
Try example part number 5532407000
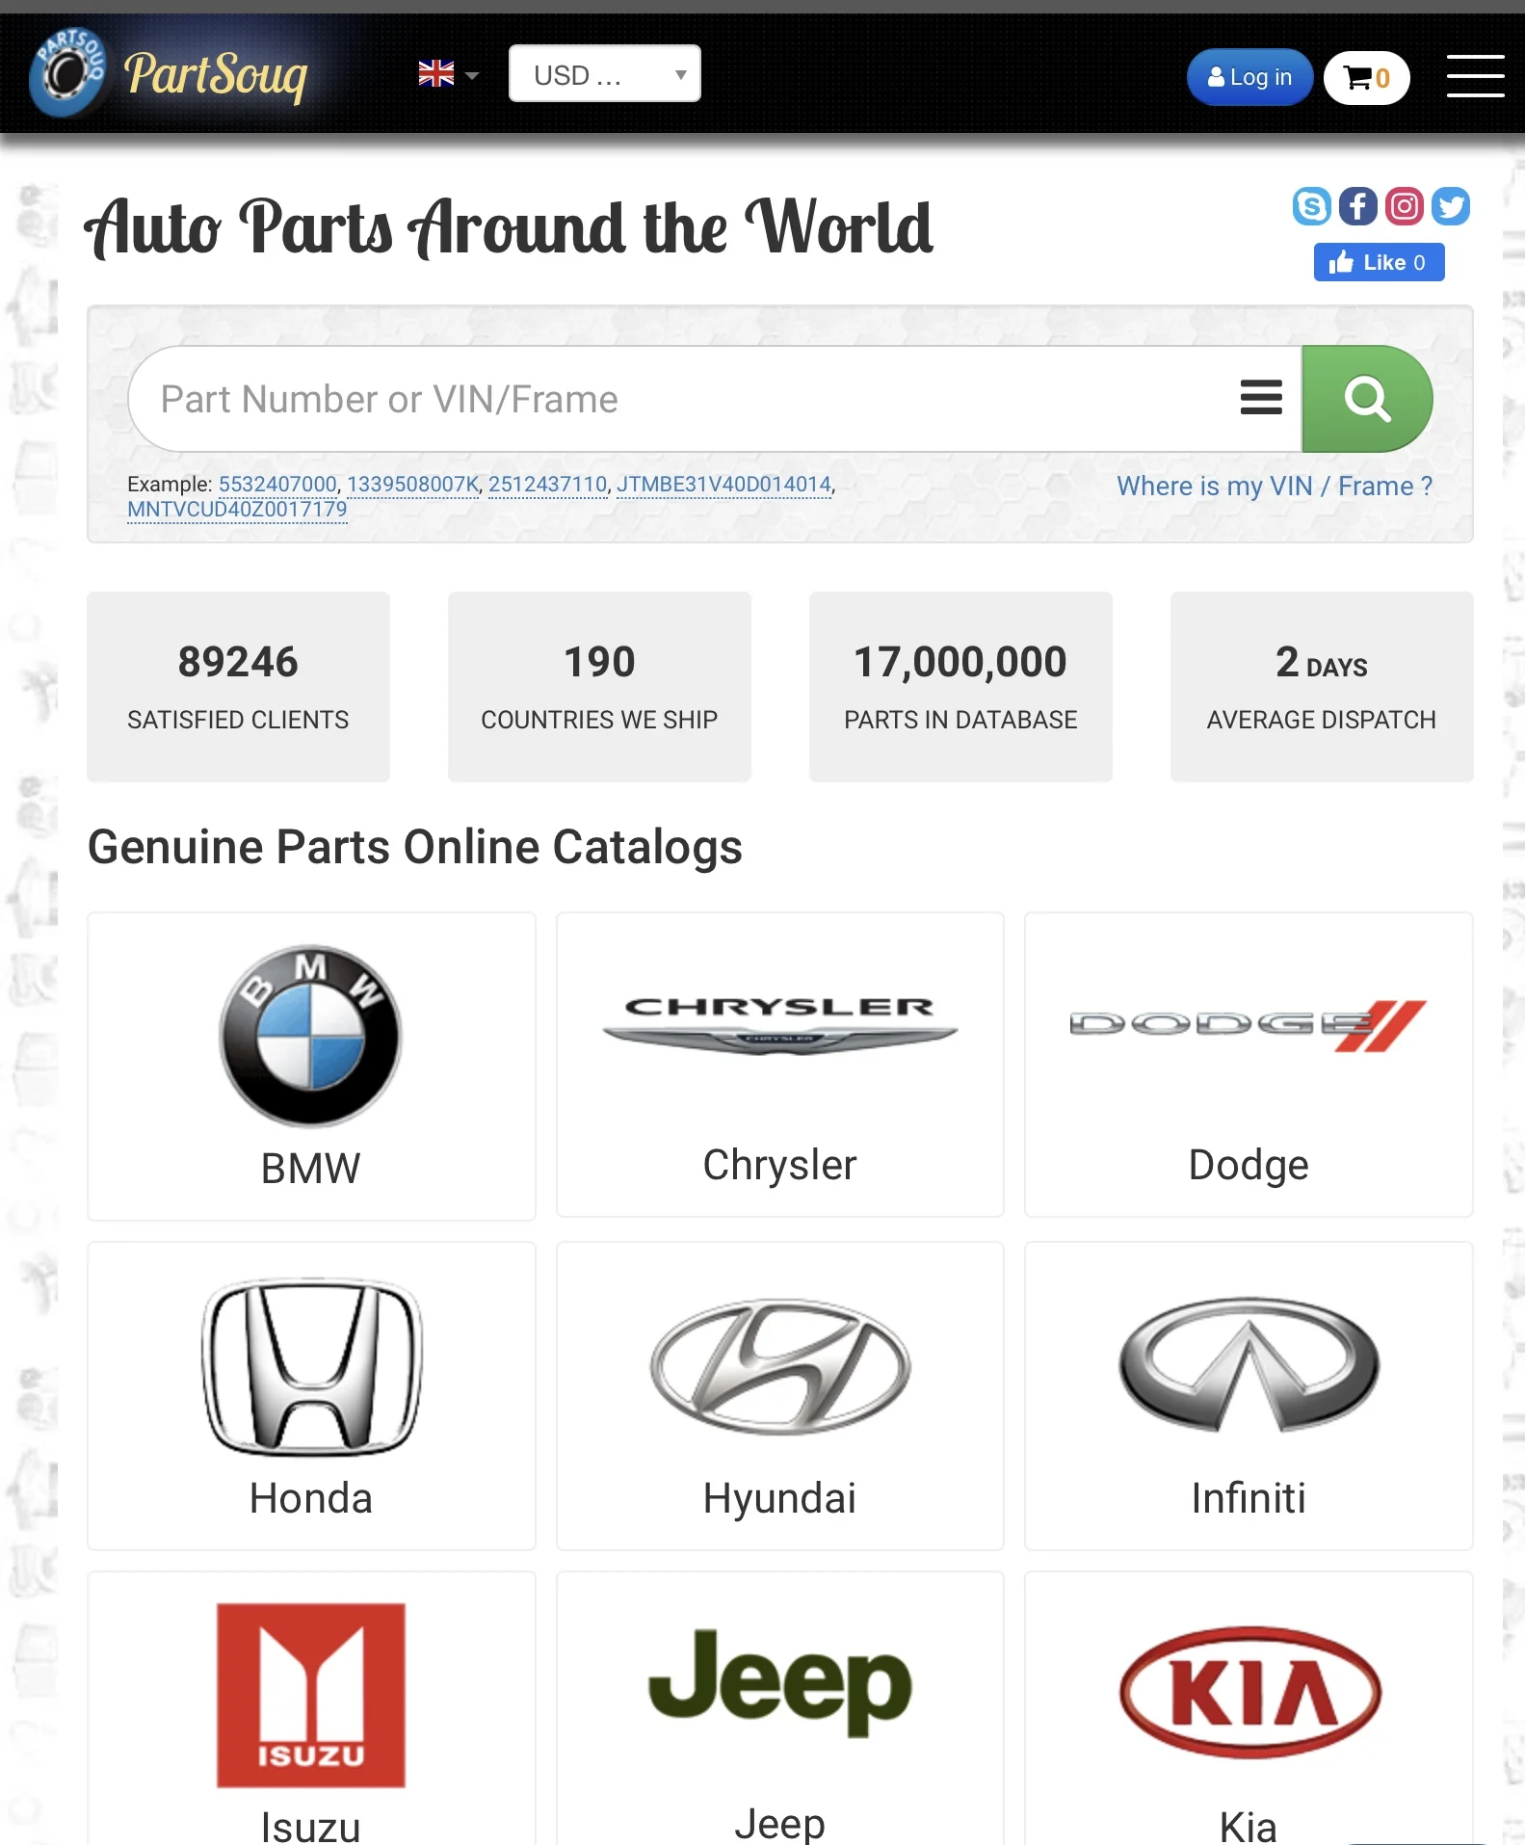point(277,485)
